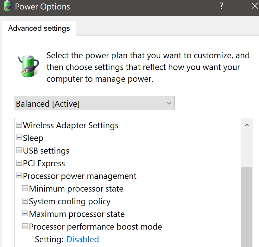The width and height of the screenshot is (259, 247).
Task: Click the large battery and plug icon
Action: click(28, 66)
